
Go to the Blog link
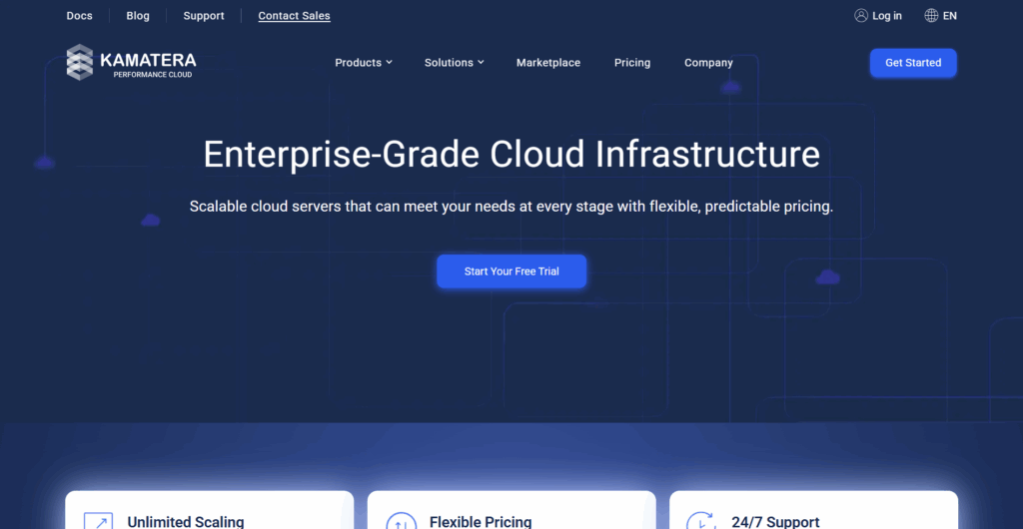[x=138, y=16]
